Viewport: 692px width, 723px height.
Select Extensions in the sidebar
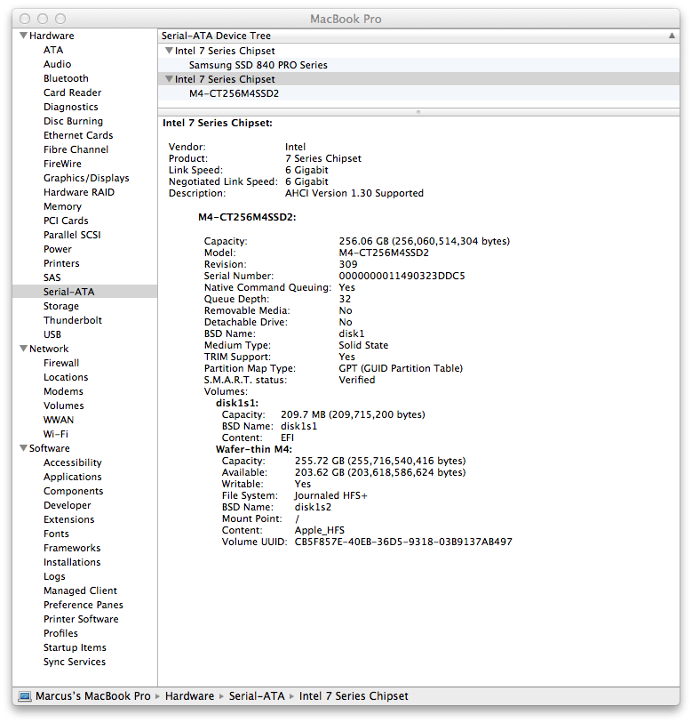(69, 519)
